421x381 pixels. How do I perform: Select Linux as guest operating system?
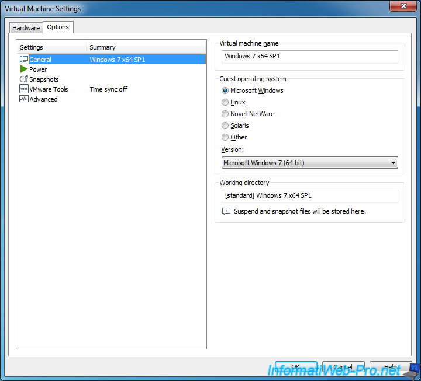pyautogui.click(x=225, y=102)
